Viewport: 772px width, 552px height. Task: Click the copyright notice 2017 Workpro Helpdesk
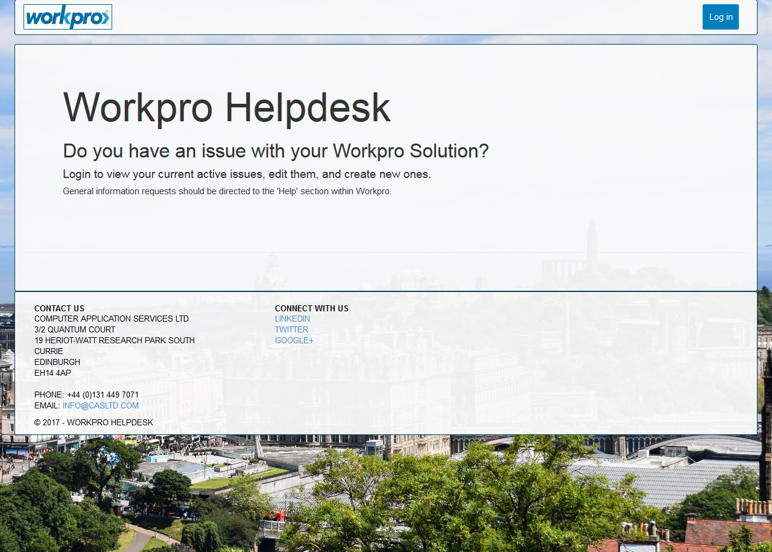pyautogui.click(x=94, y=422)
